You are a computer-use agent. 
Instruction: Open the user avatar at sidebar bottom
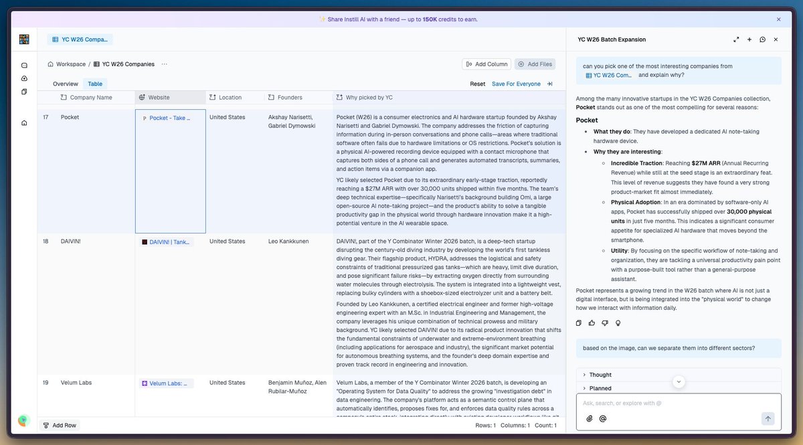pyautogui.click(x=23, y=420)
